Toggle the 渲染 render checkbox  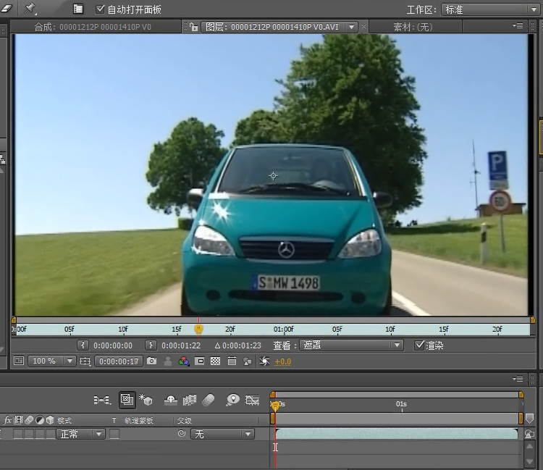tap(419, 345)
